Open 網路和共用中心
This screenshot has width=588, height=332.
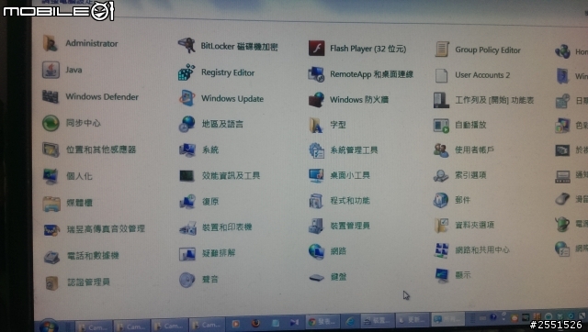tap(471, 250)
